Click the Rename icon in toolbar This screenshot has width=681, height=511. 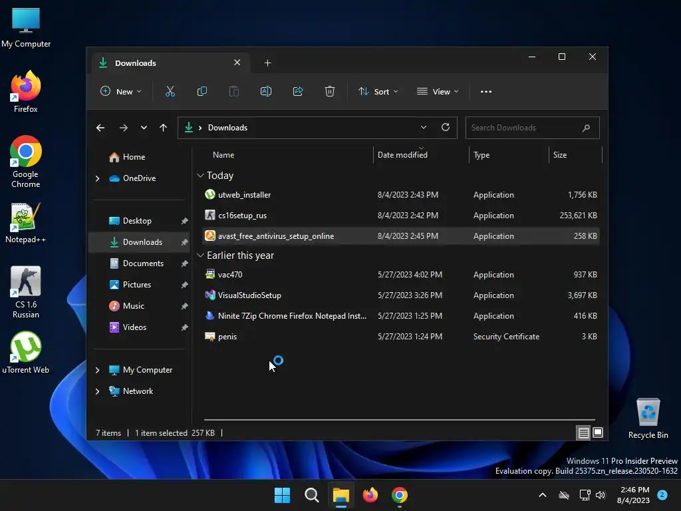coord(266,91)
